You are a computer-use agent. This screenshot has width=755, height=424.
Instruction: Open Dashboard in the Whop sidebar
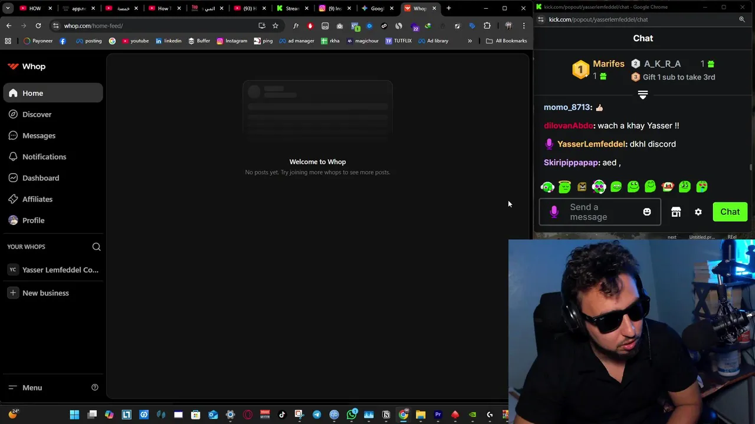pos(53,178)
